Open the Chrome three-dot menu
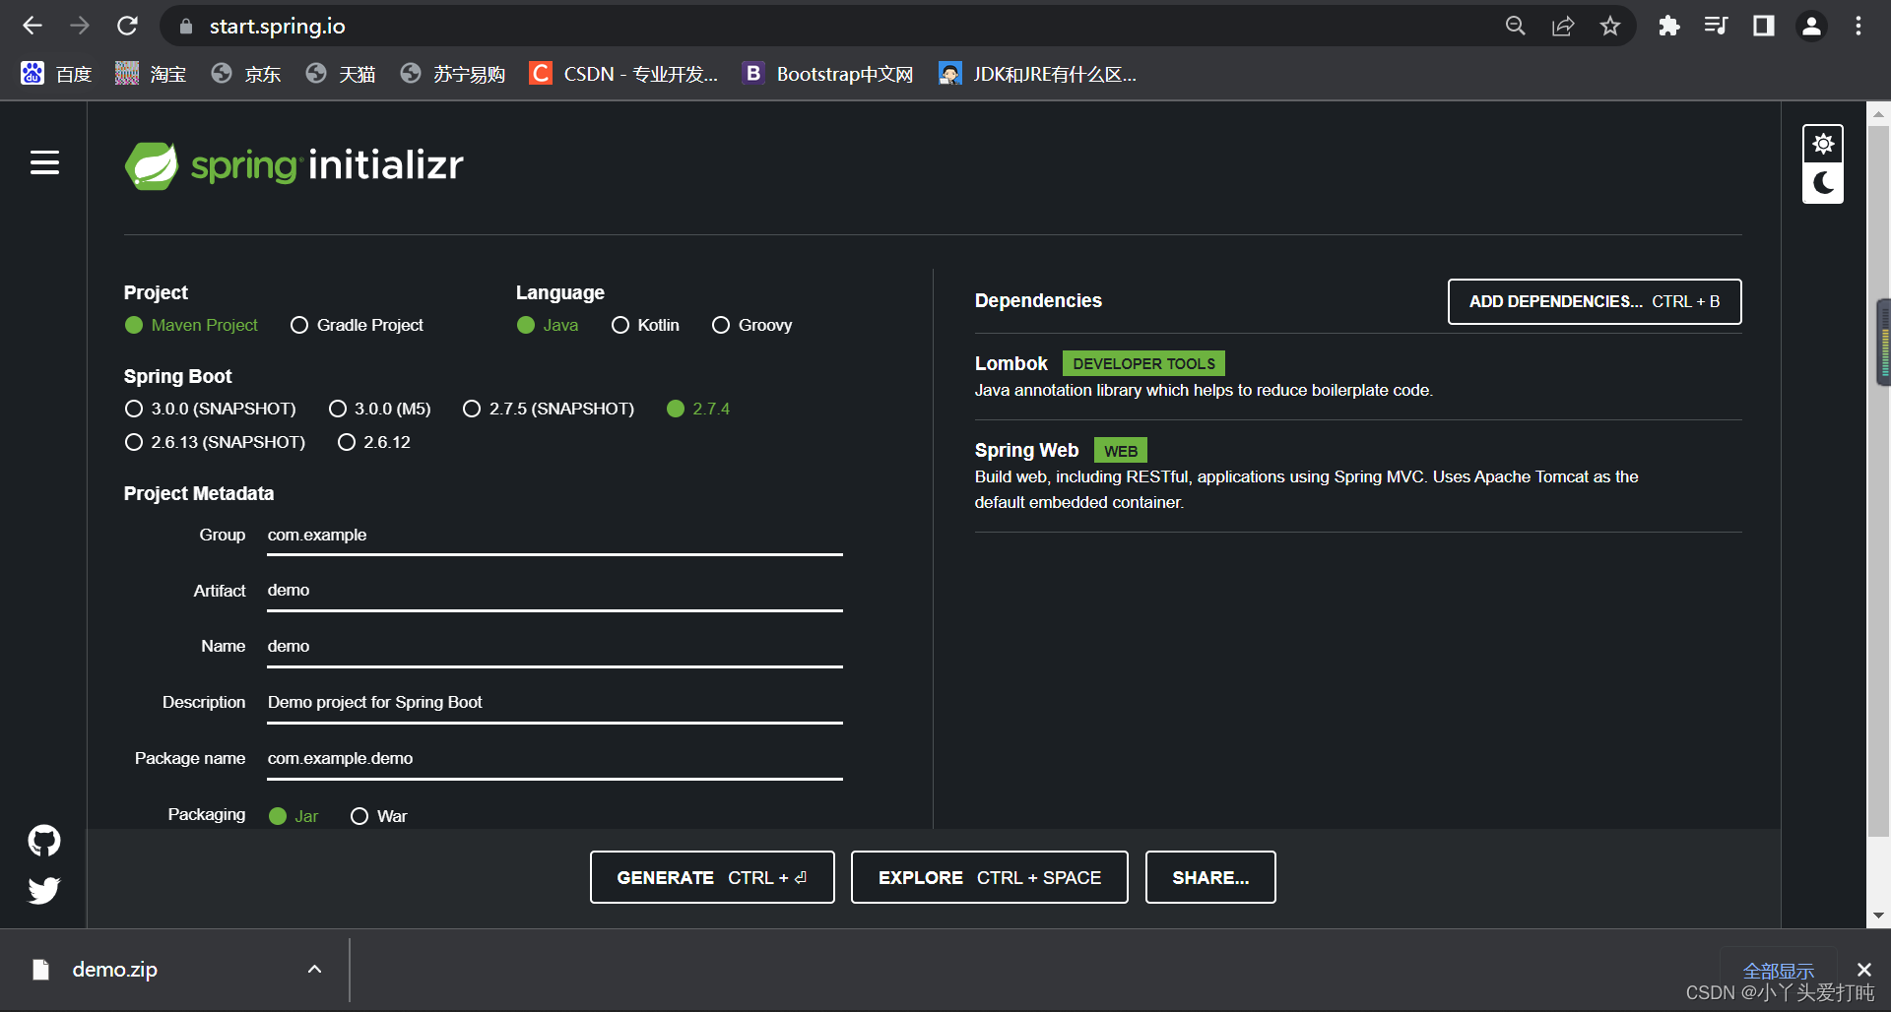 1858,26
